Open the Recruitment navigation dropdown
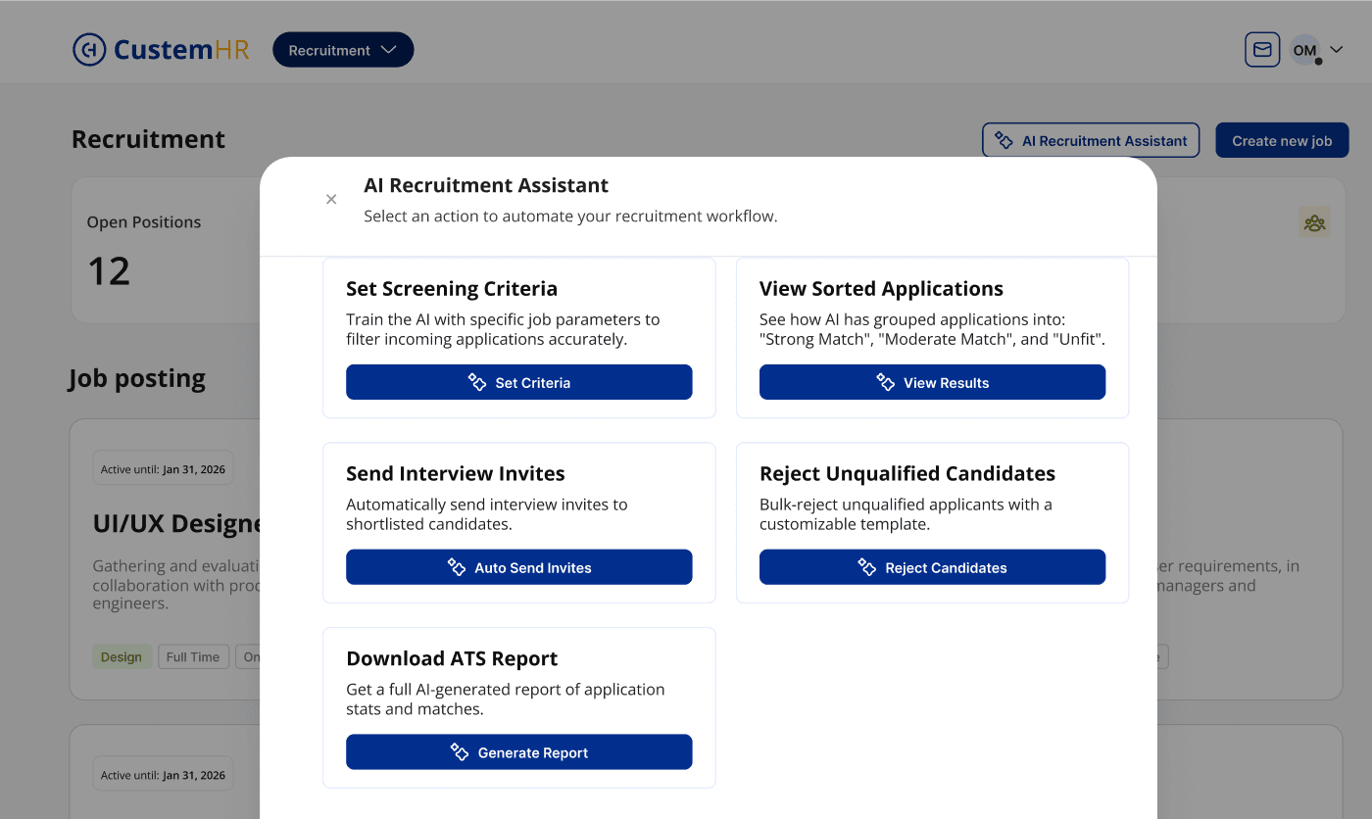 click(342, 49)
